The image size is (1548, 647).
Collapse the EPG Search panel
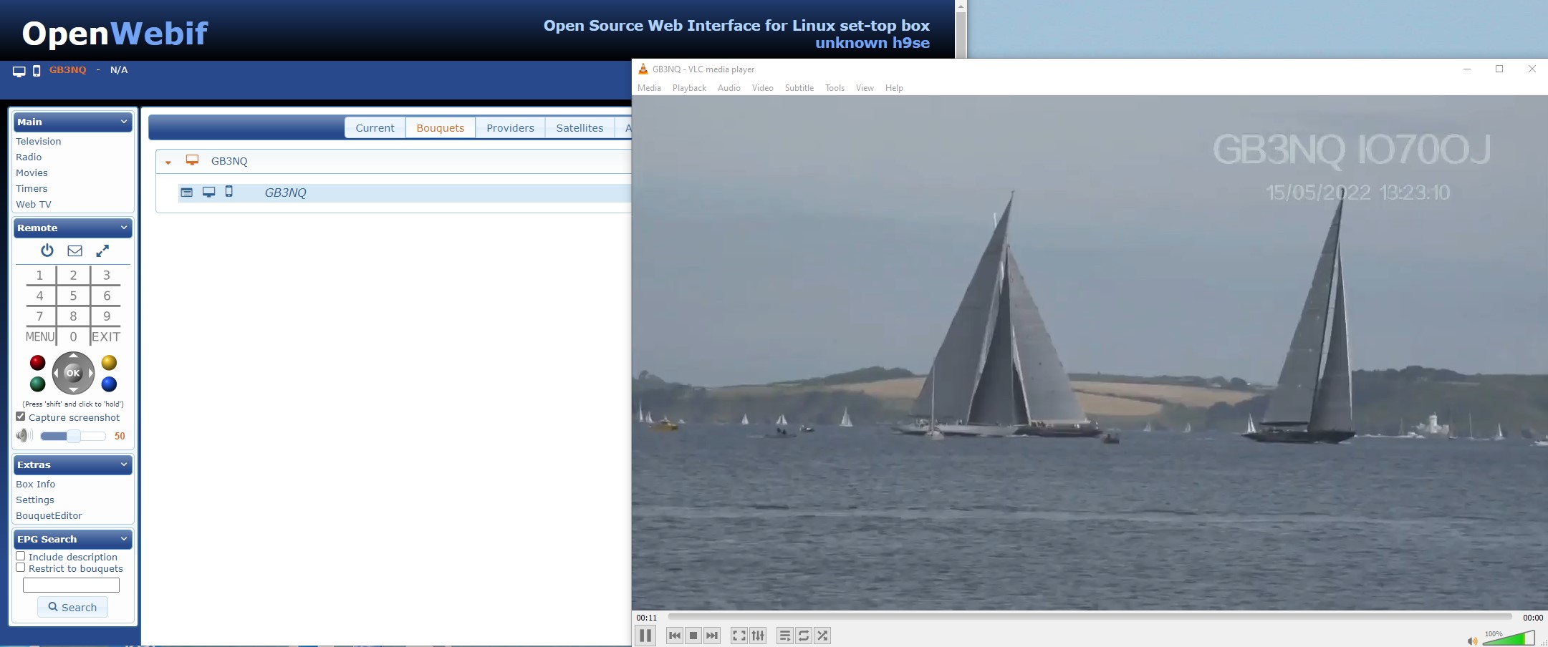pos(124,539)
